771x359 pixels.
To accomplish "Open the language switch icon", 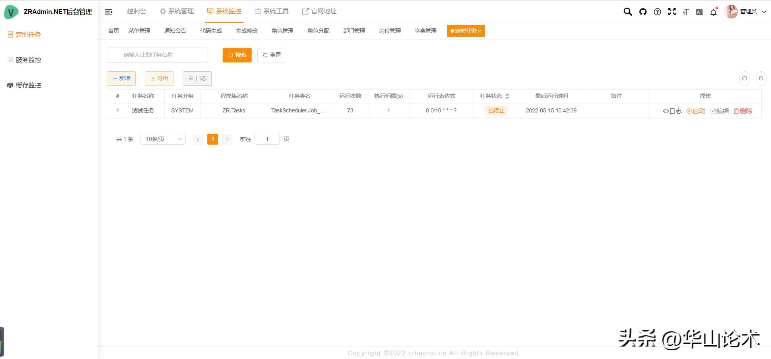I will (x=699, y=12).
